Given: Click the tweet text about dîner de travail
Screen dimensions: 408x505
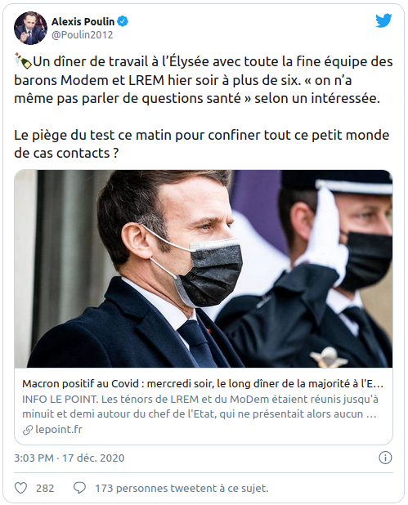Looking at the screenshot, I should 204,80.
